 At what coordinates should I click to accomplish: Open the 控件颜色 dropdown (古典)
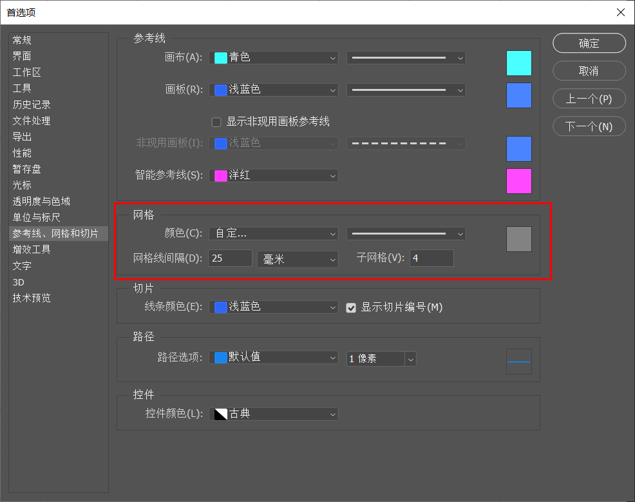274,414
